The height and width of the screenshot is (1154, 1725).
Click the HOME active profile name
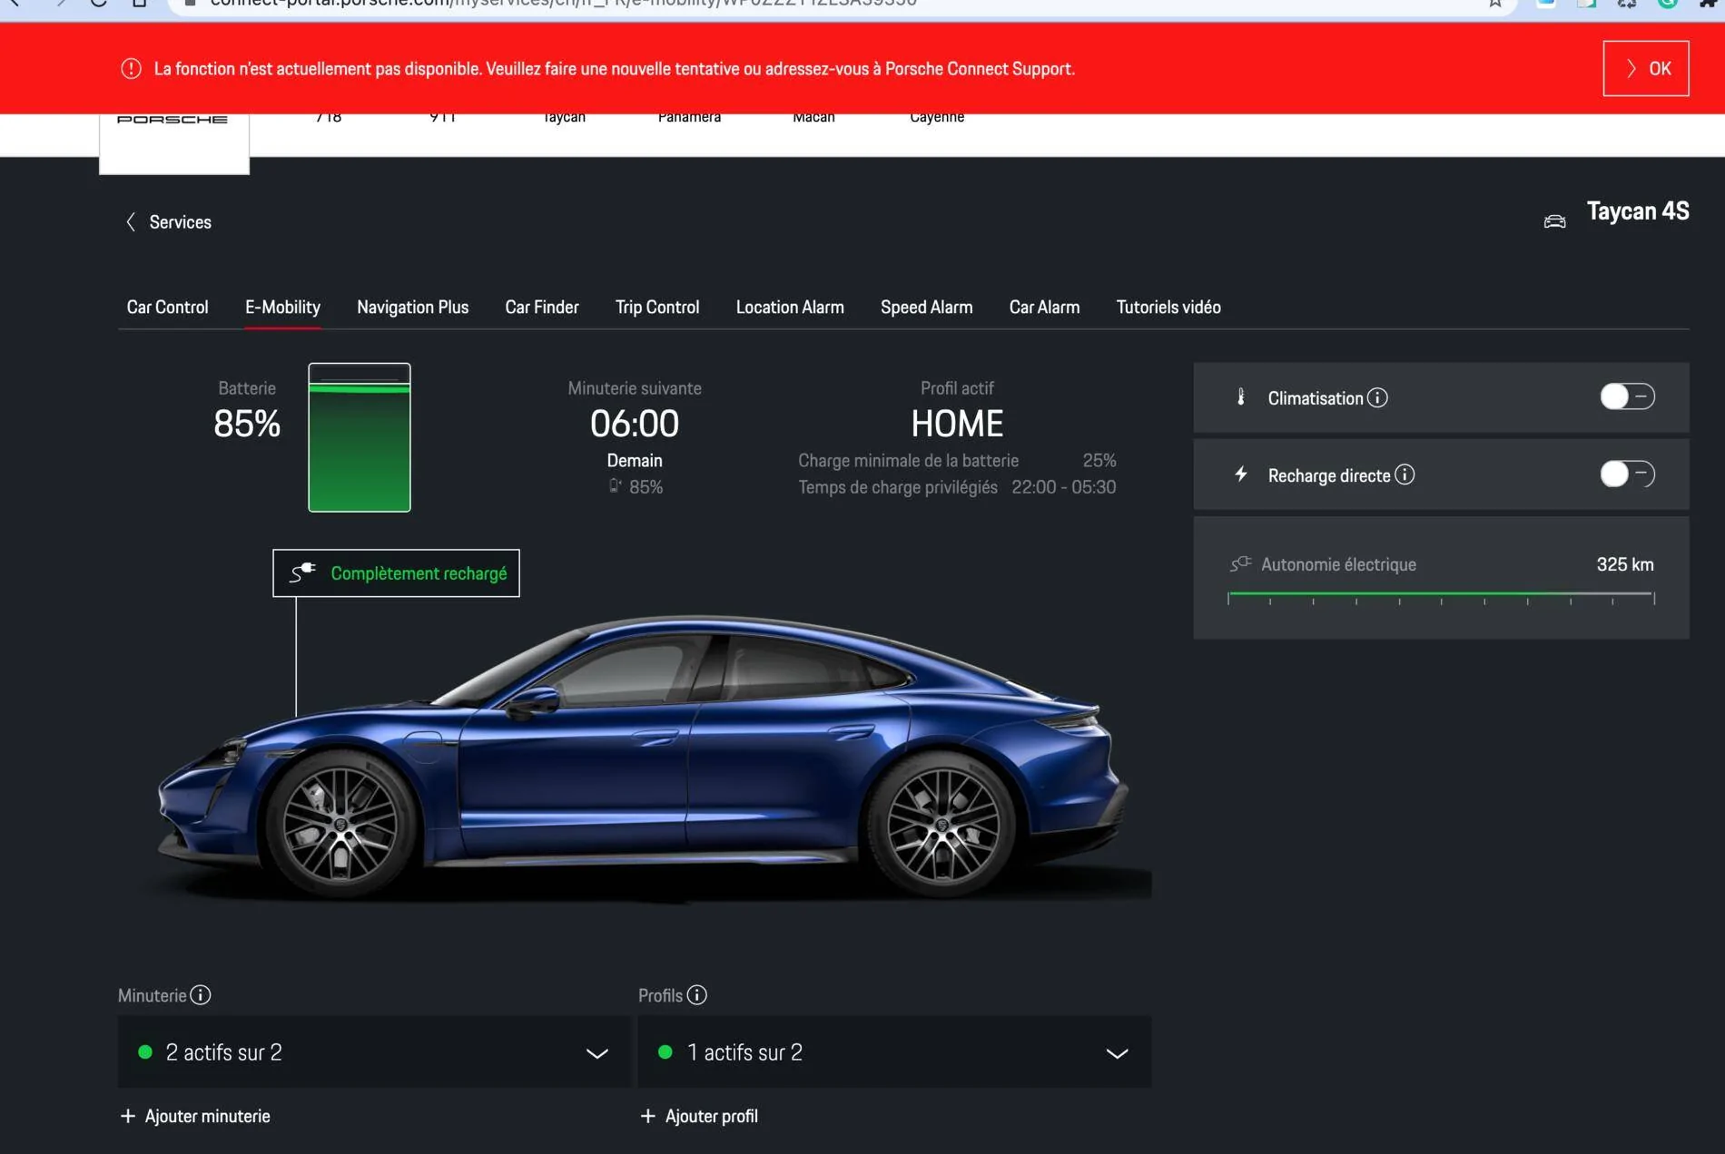point(957,424)
